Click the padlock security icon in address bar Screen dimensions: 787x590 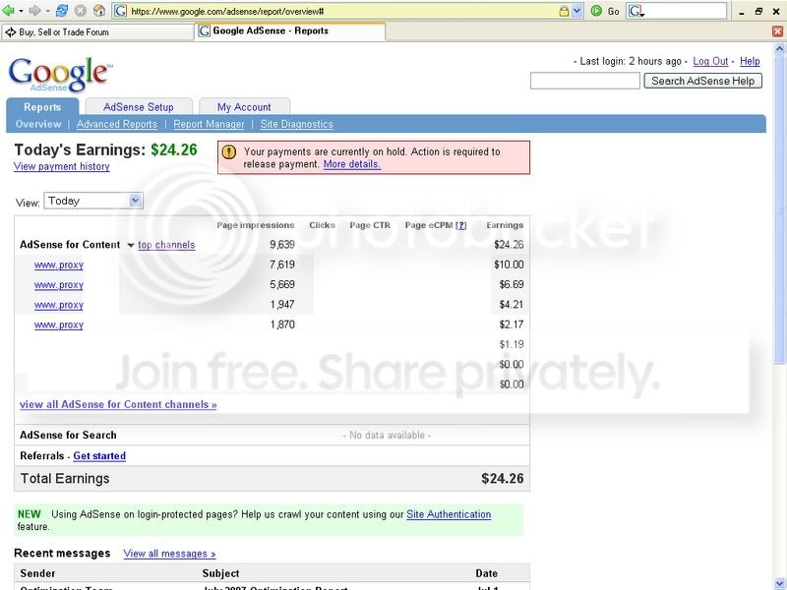coord(564,11)
